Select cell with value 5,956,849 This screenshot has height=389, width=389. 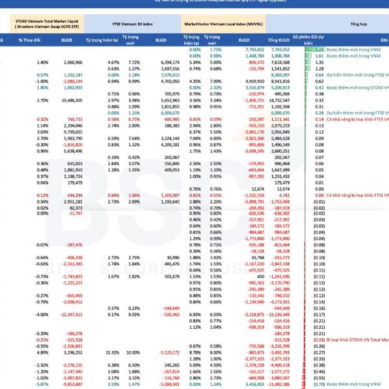(x=280, y=132)
